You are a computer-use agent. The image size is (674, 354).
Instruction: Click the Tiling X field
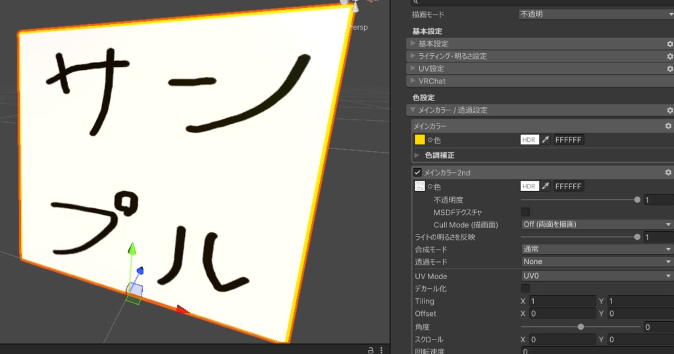click(x=562, y=301)
